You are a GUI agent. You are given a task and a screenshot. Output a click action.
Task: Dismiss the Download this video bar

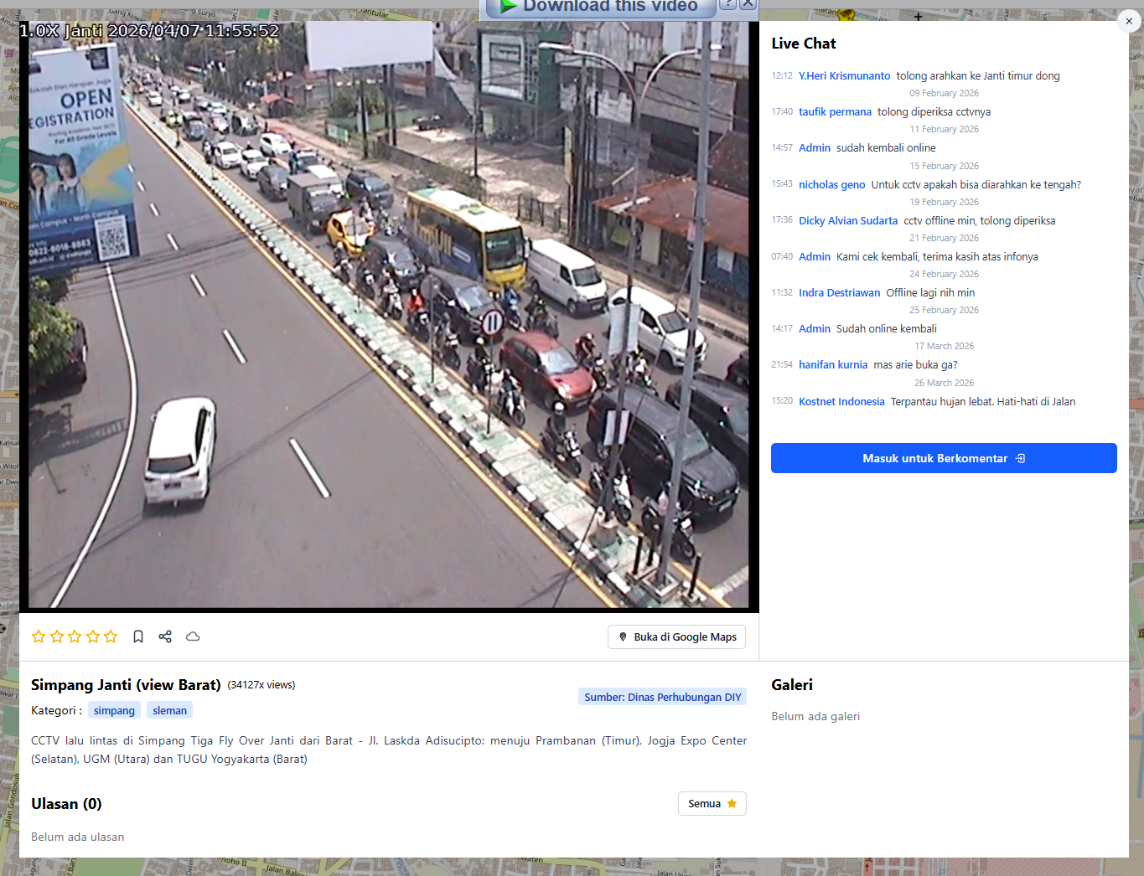[x=748, y=4]
